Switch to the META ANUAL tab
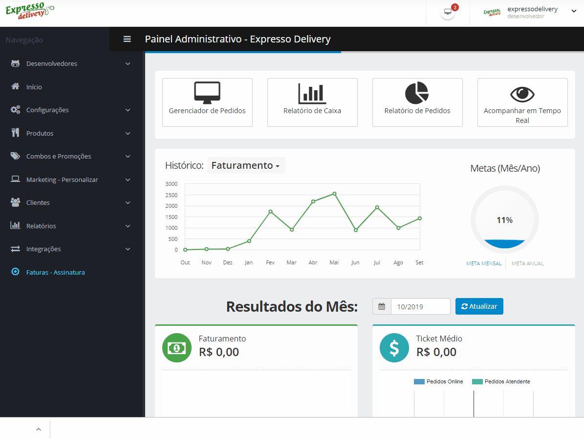This screenshot has width=584, height=439. (x=527, y=263)
